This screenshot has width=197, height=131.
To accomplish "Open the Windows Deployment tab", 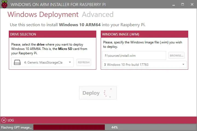I will click(x=43, y=14).
